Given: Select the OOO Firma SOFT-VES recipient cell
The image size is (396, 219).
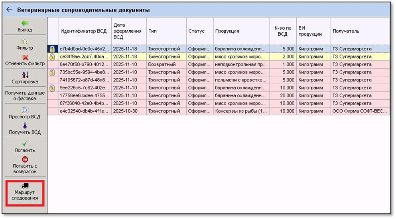Looking at the screenshot, I should 359,111.
